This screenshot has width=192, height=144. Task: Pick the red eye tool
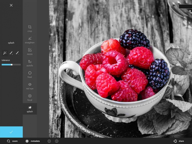(x=30, y=86)
